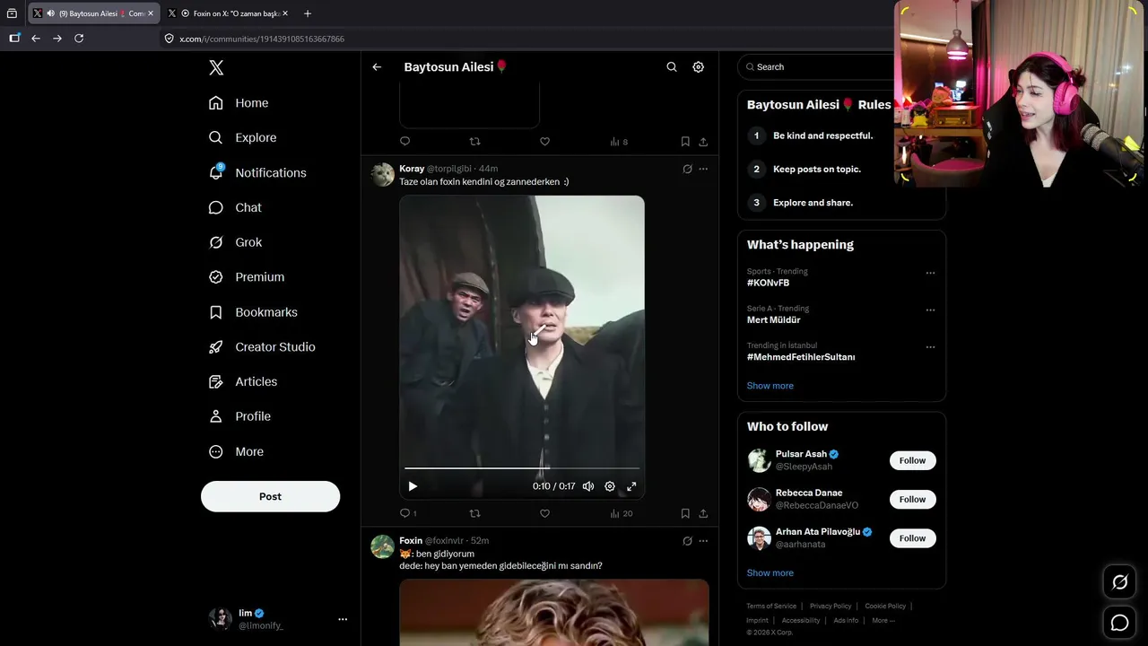Open Foxin's profile name link
This screenshot has width=1148, height=646.
click(411, 541)
